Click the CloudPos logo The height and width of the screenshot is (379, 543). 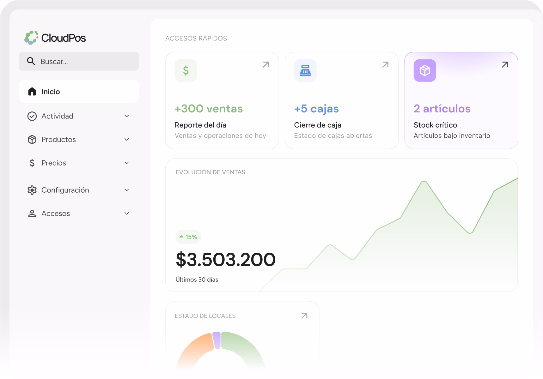click(x=55, y=38)
